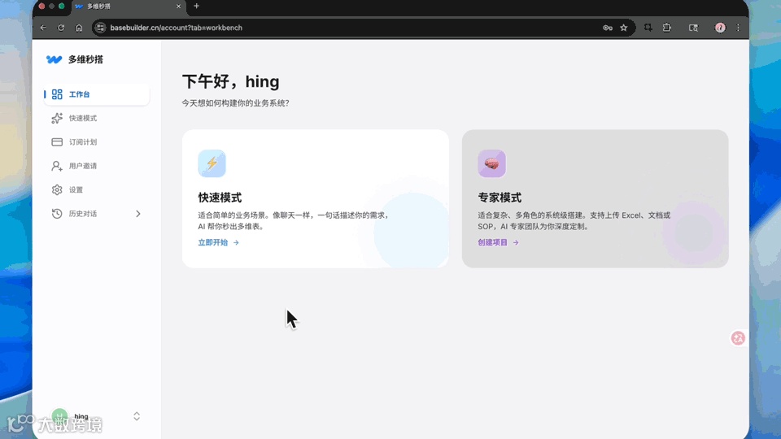This screenshot has height=439, width=781.
Task: Select the 多维秒搭 browser tab
Action: click(x=129, y=7)
